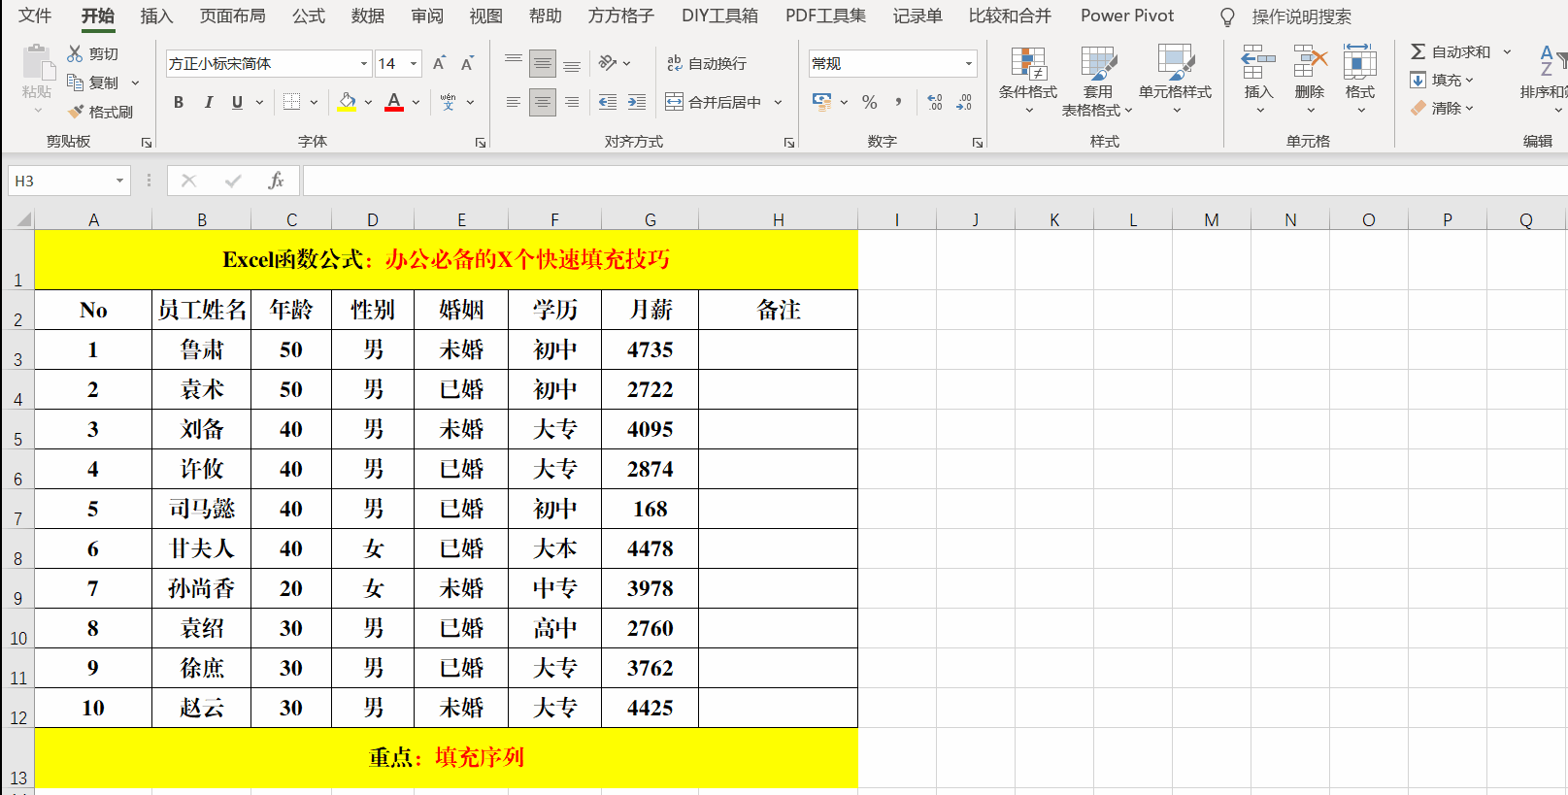Expand the Name Box dropdown arrow
The width and height of the screenshot is (1568, 795).
click(x=119, y=181)
